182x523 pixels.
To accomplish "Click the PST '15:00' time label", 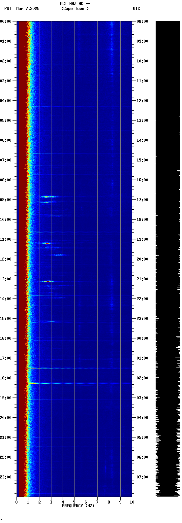I will pos(6,319).
